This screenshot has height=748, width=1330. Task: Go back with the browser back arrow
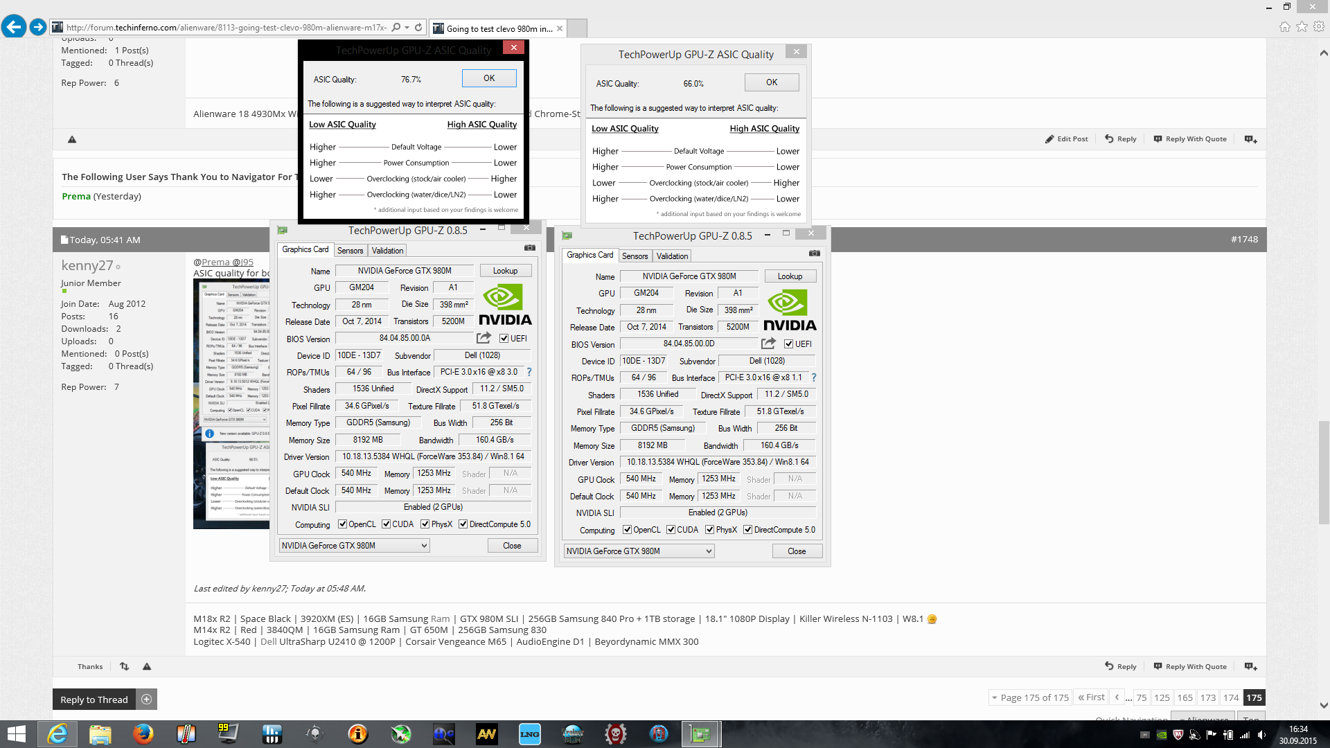[14, 27]
